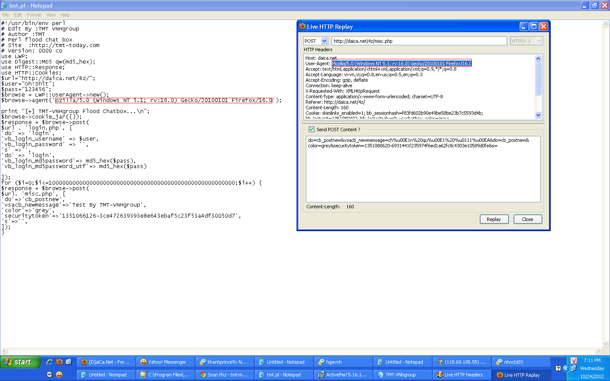Toggle Send POST Content checkbox
Image resolution: width=610 pixels, height=381 pixels.
pyautogui.click(x=311, y=130)
